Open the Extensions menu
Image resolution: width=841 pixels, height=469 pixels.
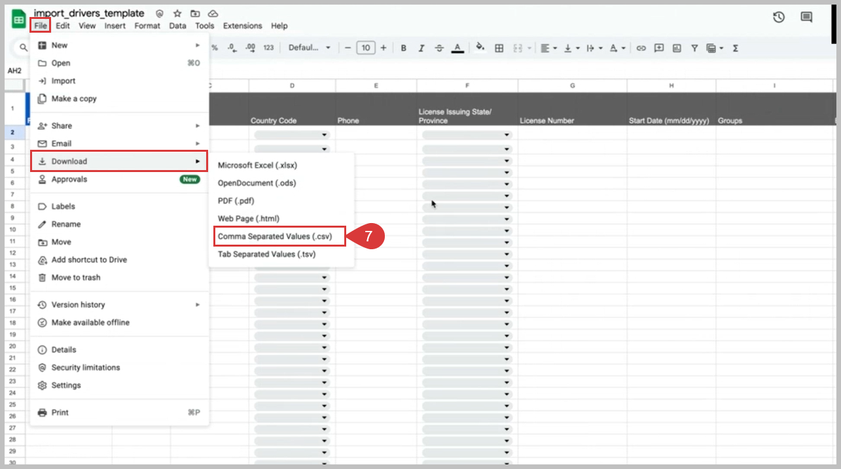pos(242,26)
